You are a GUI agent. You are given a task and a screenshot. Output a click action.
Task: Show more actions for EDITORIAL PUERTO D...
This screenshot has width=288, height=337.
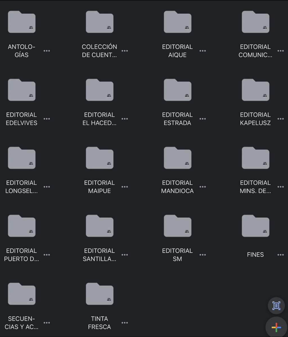[x=47, y=255]
